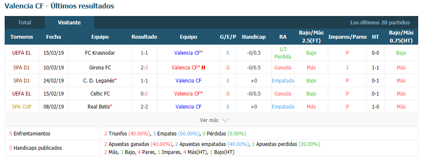Click blue Valencia CF in Krasnodar row
422x159 pixels.
point(188,53)
